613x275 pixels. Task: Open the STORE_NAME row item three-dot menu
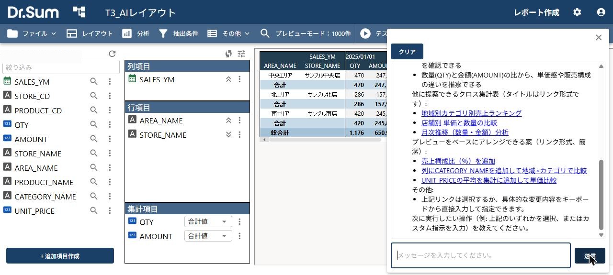click(x=239, y=135)
